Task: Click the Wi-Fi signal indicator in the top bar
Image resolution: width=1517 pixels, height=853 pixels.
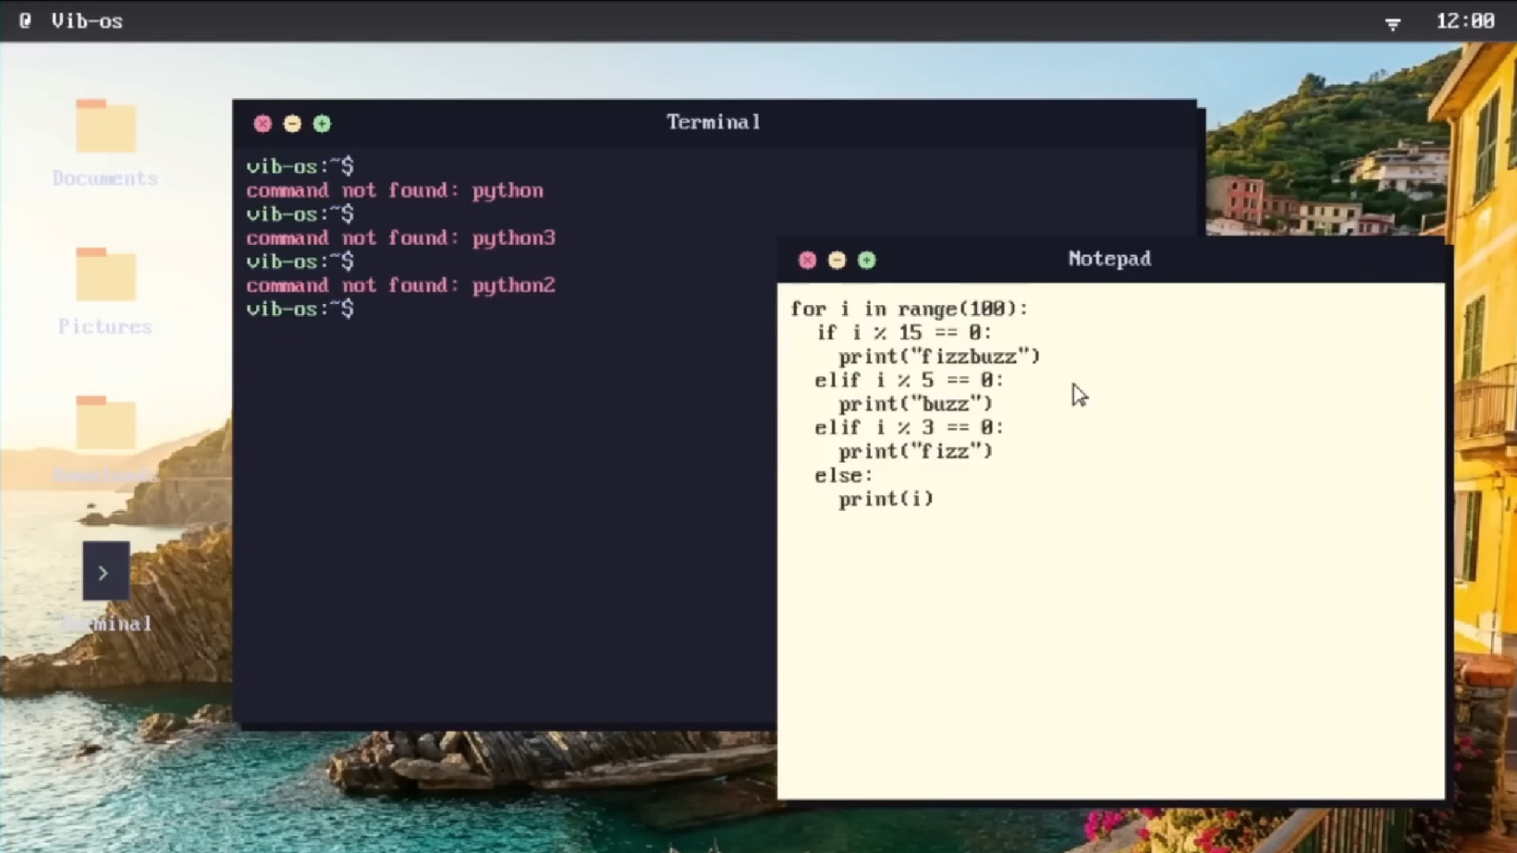Action: (x=1392, y=23)
